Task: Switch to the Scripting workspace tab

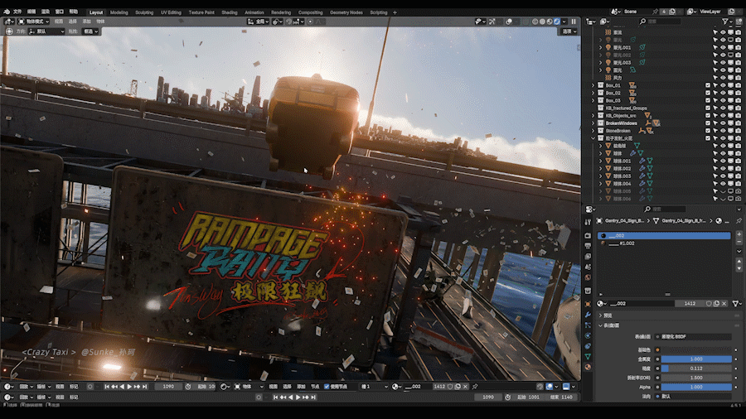Action: (x=379, y=12)
